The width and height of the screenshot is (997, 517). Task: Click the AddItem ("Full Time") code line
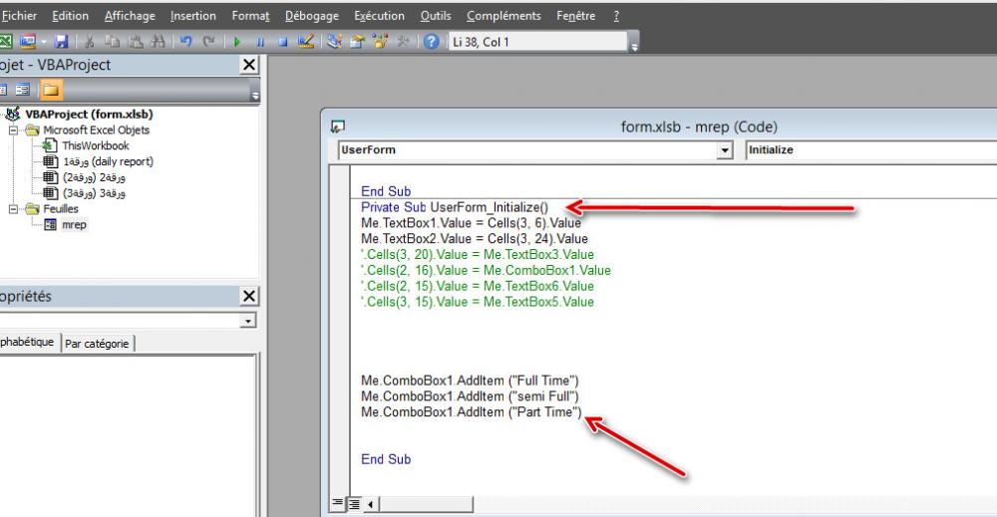pyautogui.click(x=470, y=381)
